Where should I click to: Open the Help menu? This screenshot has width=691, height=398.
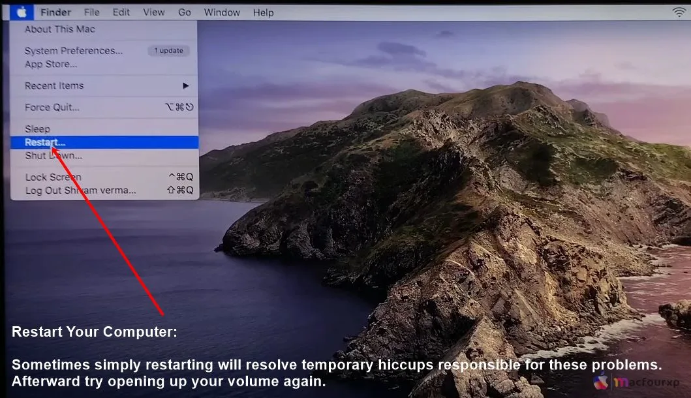(263, 12)
